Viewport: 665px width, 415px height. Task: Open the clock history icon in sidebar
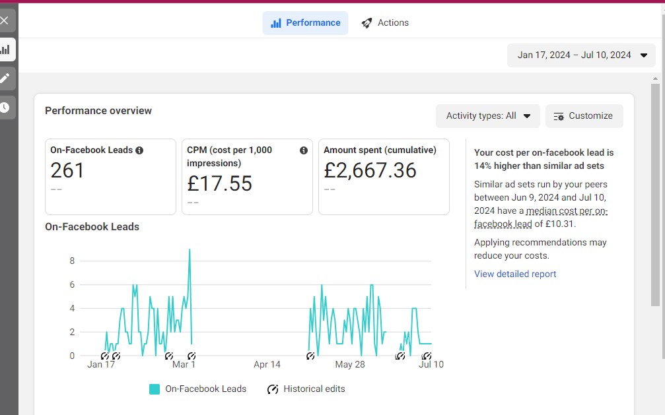[x=5, y=108]
